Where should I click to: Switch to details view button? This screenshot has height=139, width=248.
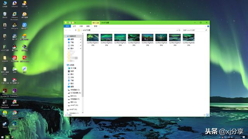tap(205, 115)
